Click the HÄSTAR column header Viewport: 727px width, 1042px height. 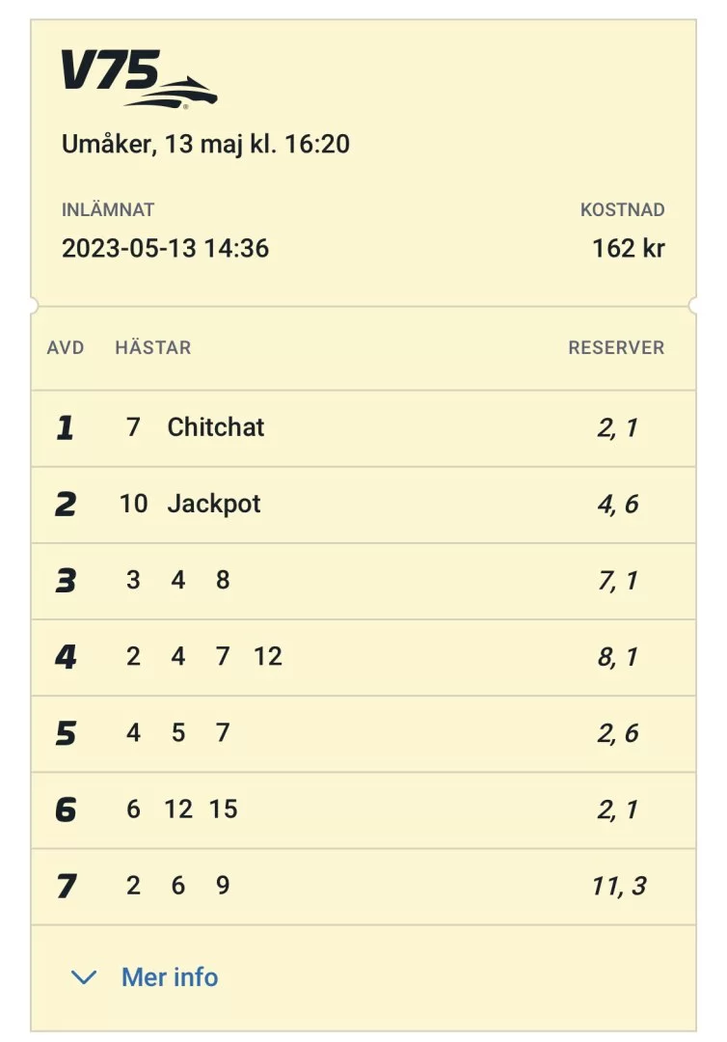tap(152, 348)
